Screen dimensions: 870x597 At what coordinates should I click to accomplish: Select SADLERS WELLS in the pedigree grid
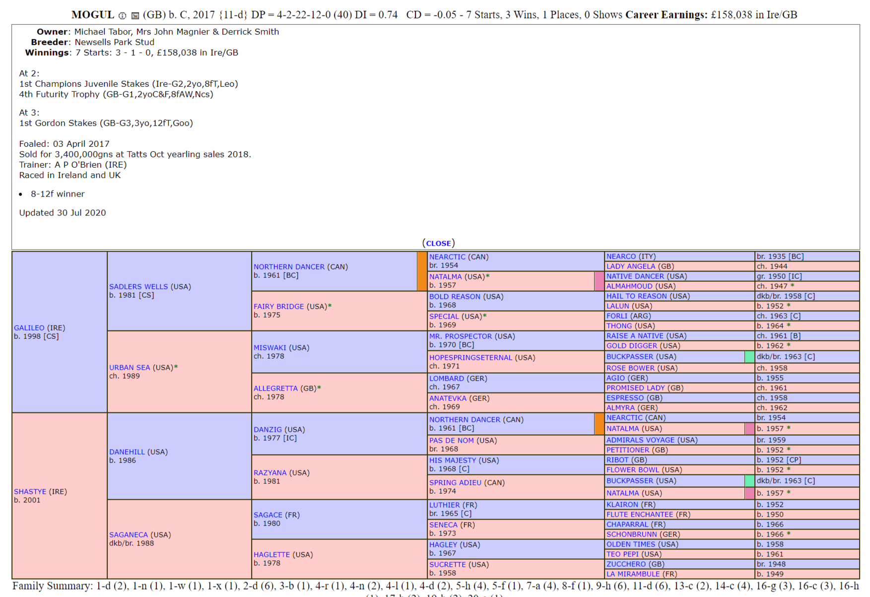138,286
